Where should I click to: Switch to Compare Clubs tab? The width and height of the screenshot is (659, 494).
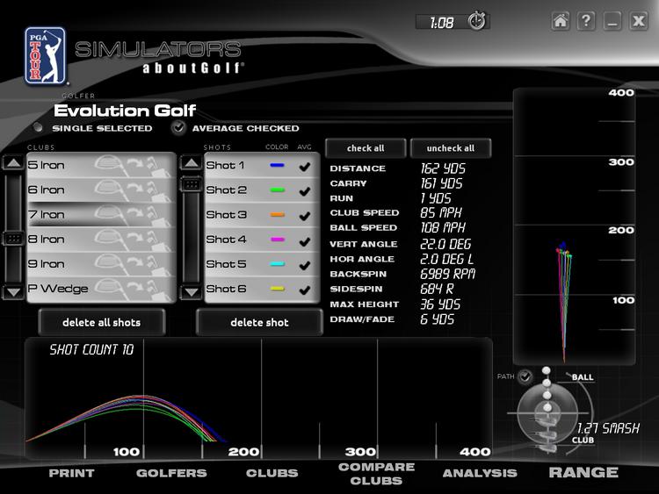point(376,473)
